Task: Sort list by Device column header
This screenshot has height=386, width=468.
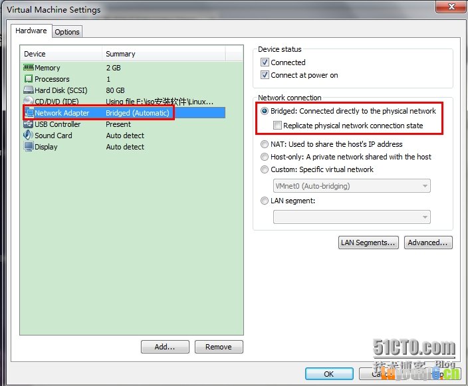Action: (61, 54)
